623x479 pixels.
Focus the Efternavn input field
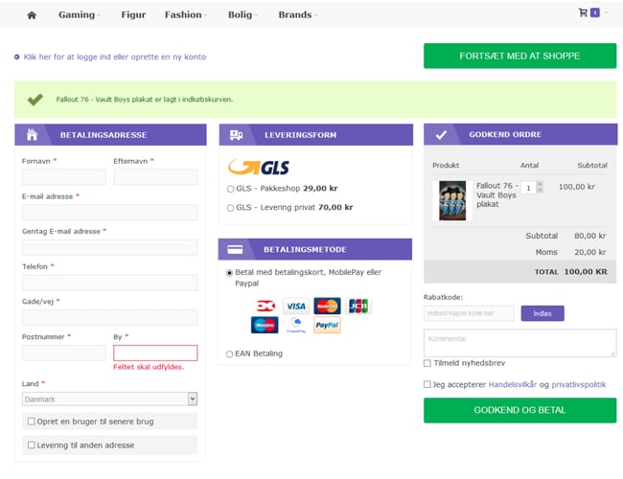point(155,176)
